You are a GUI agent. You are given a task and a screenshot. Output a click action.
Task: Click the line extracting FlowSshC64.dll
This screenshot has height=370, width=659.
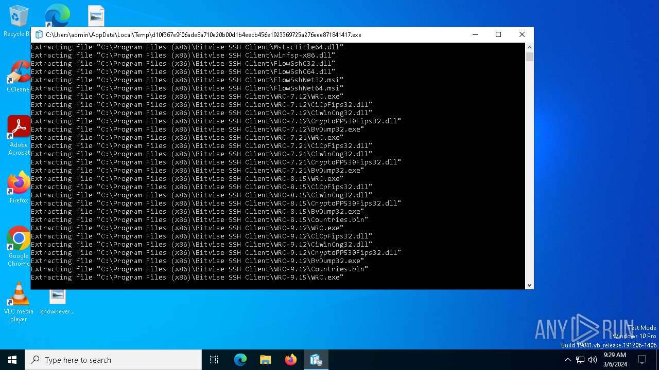click(x=183, y=72)
